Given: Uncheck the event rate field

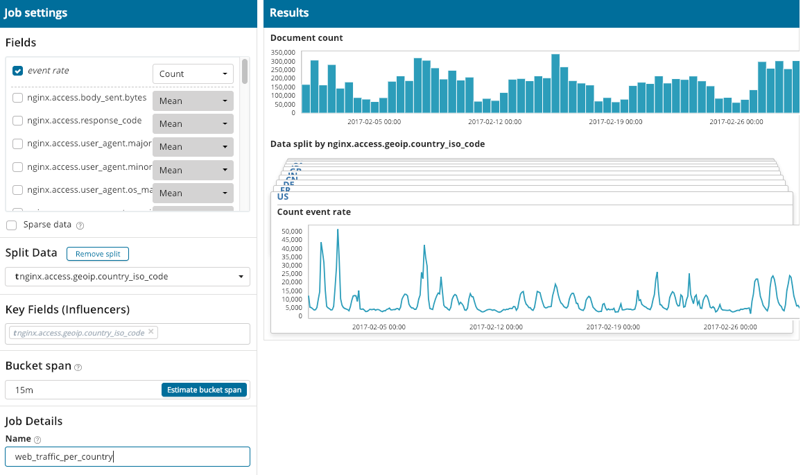Looking at the screenshot, I should click(x=17, y=70).
